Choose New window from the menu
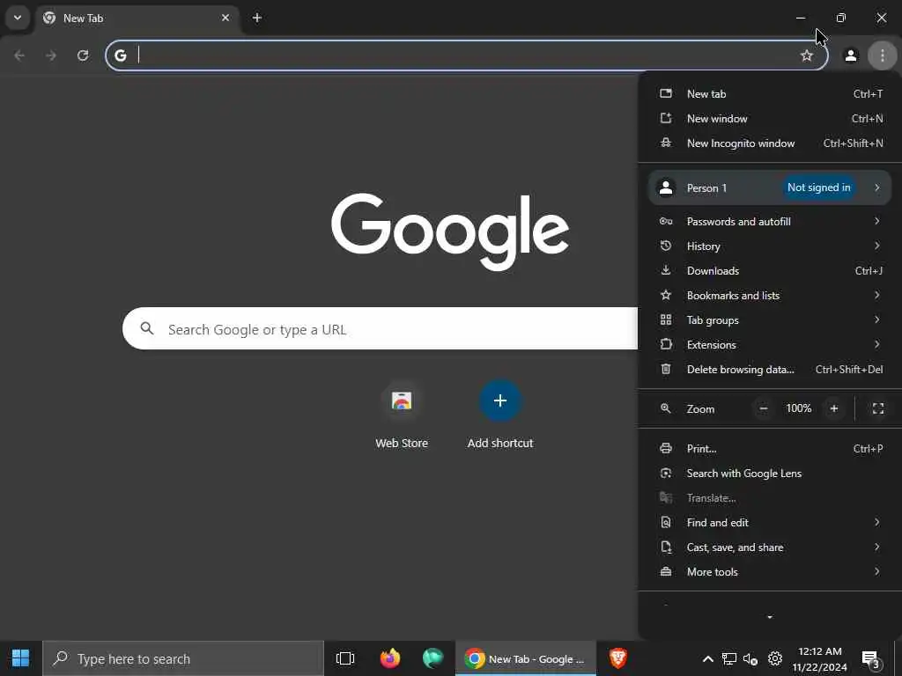This screenshot has width=902, height=676. [770, 119]
